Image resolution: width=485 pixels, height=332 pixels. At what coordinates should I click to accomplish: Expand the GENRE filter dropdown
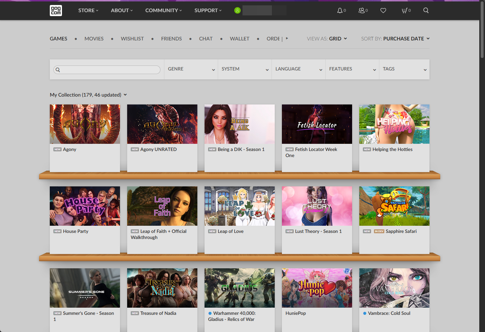click(x=191, y=69)
